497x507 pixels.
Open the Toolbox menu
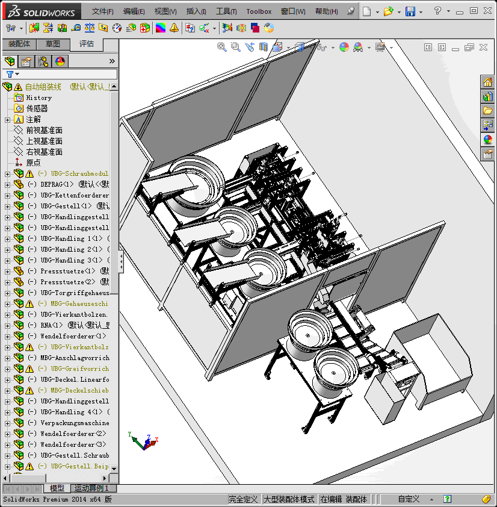click(259, 11)
